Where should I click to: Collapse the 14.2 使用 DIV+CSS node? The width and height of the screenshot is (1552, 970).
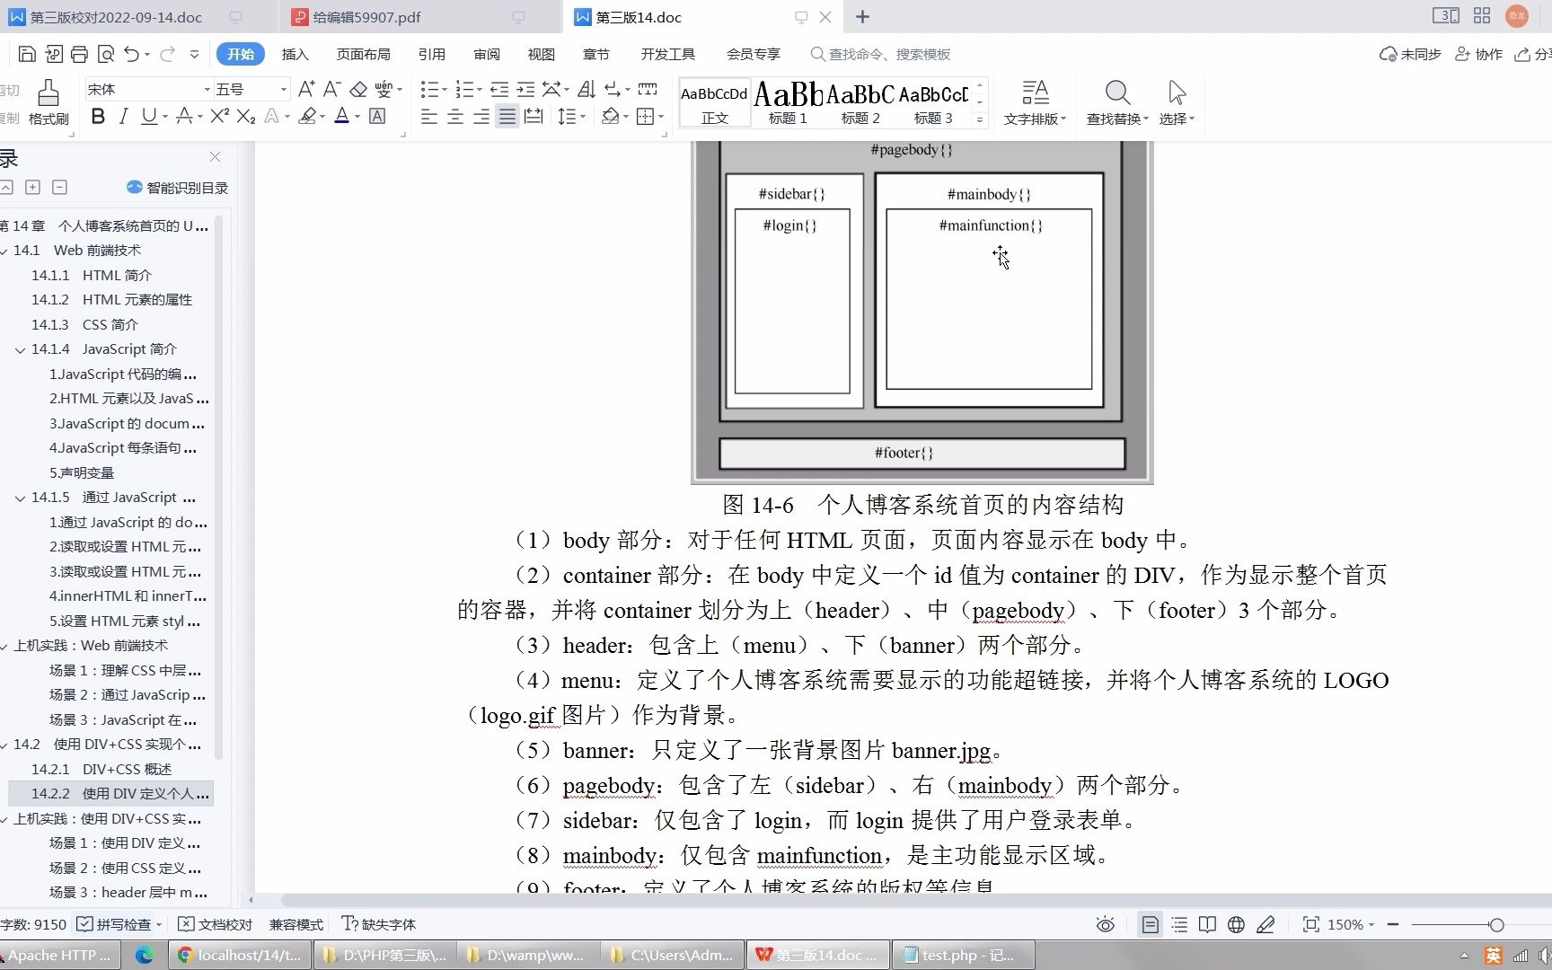4,745
